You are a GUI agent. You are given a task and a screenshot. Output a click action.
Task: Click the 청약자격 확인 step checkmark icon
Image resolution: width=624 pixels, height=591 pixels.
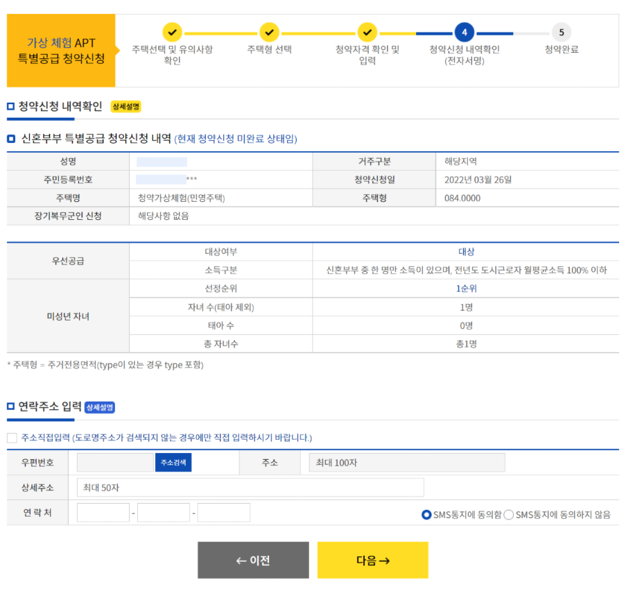(367, 33)
